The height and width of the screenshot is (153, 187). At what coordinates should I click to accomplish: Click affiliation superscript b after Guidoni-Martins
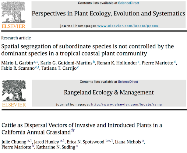[x=94, y=62]
